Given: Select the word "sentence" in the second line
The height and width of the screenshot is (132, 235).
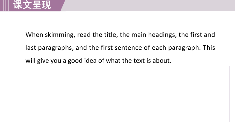Looking at the screenshot, I should pos(128,48).
